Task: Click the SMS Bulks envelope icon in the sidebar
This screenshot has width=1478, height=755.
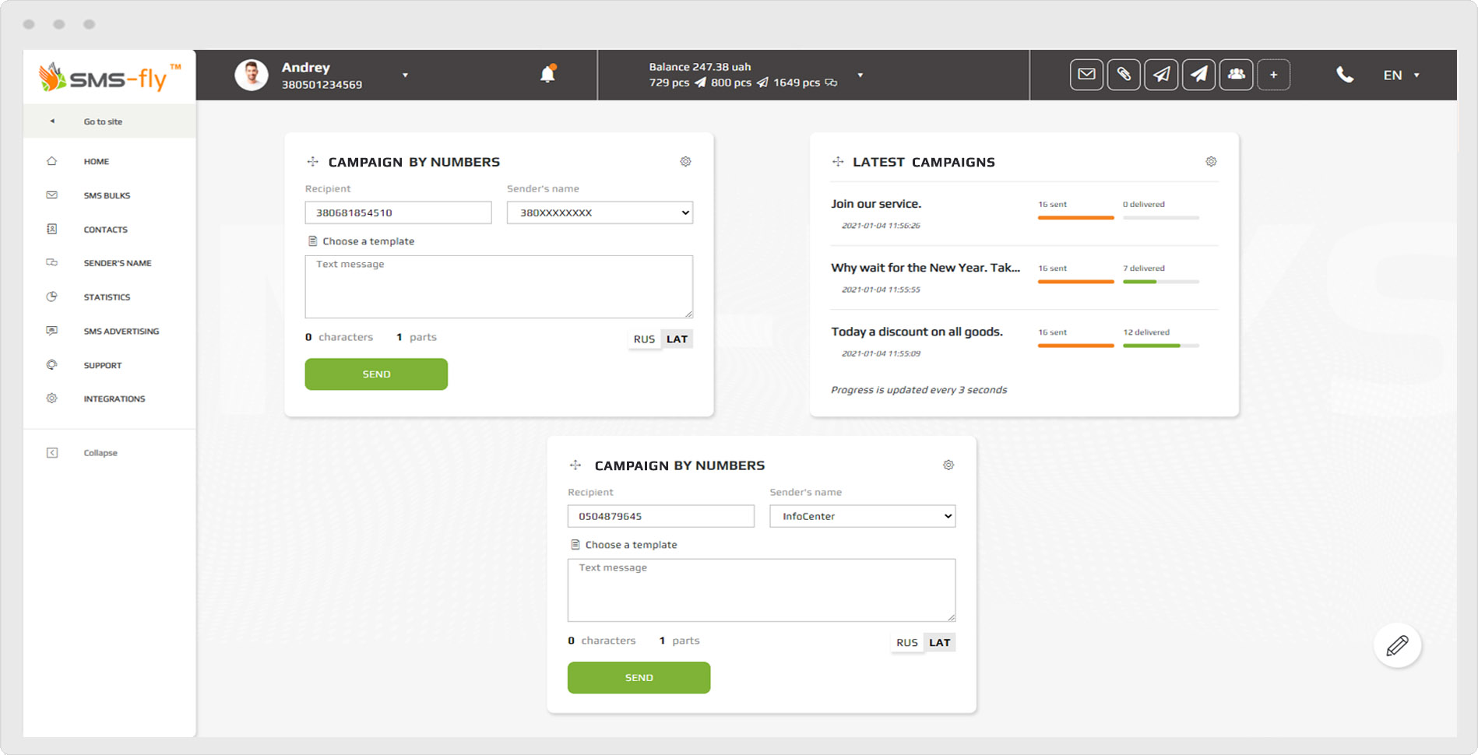Action: pyautogui.click(x=52, y=195)
